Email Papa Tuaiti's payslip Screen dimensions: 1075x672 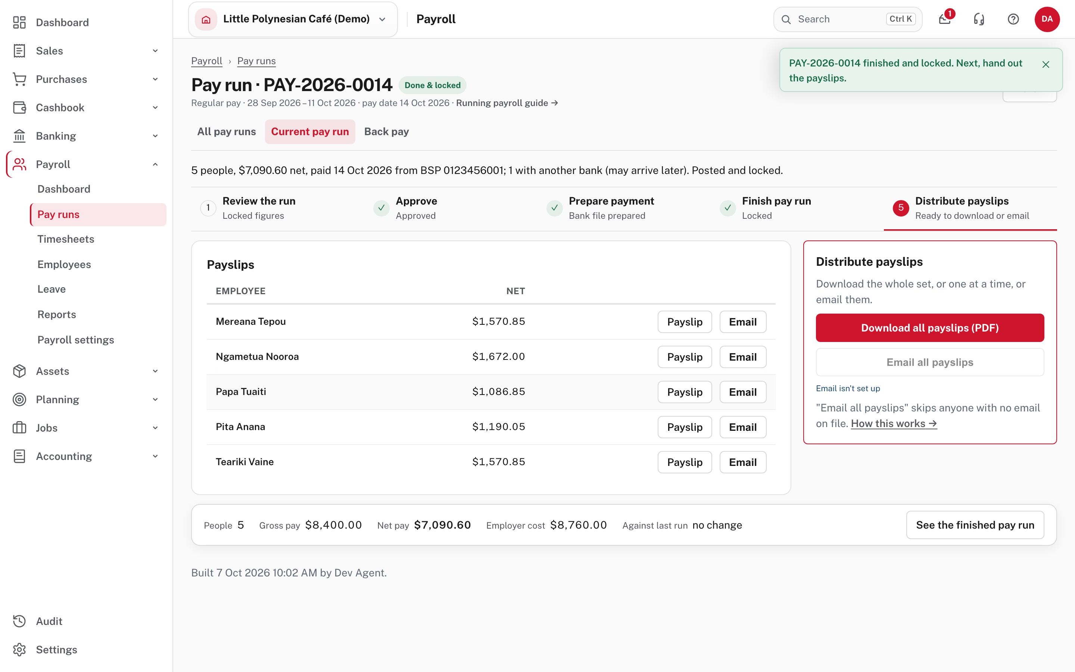[x=743, y=392]
